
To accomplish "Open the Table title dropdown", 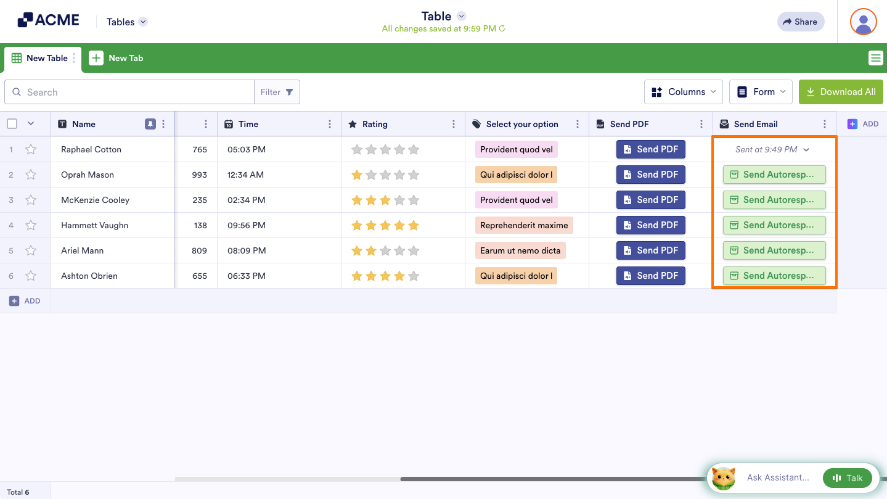I will pyautogui.click(x=462, y=16).
